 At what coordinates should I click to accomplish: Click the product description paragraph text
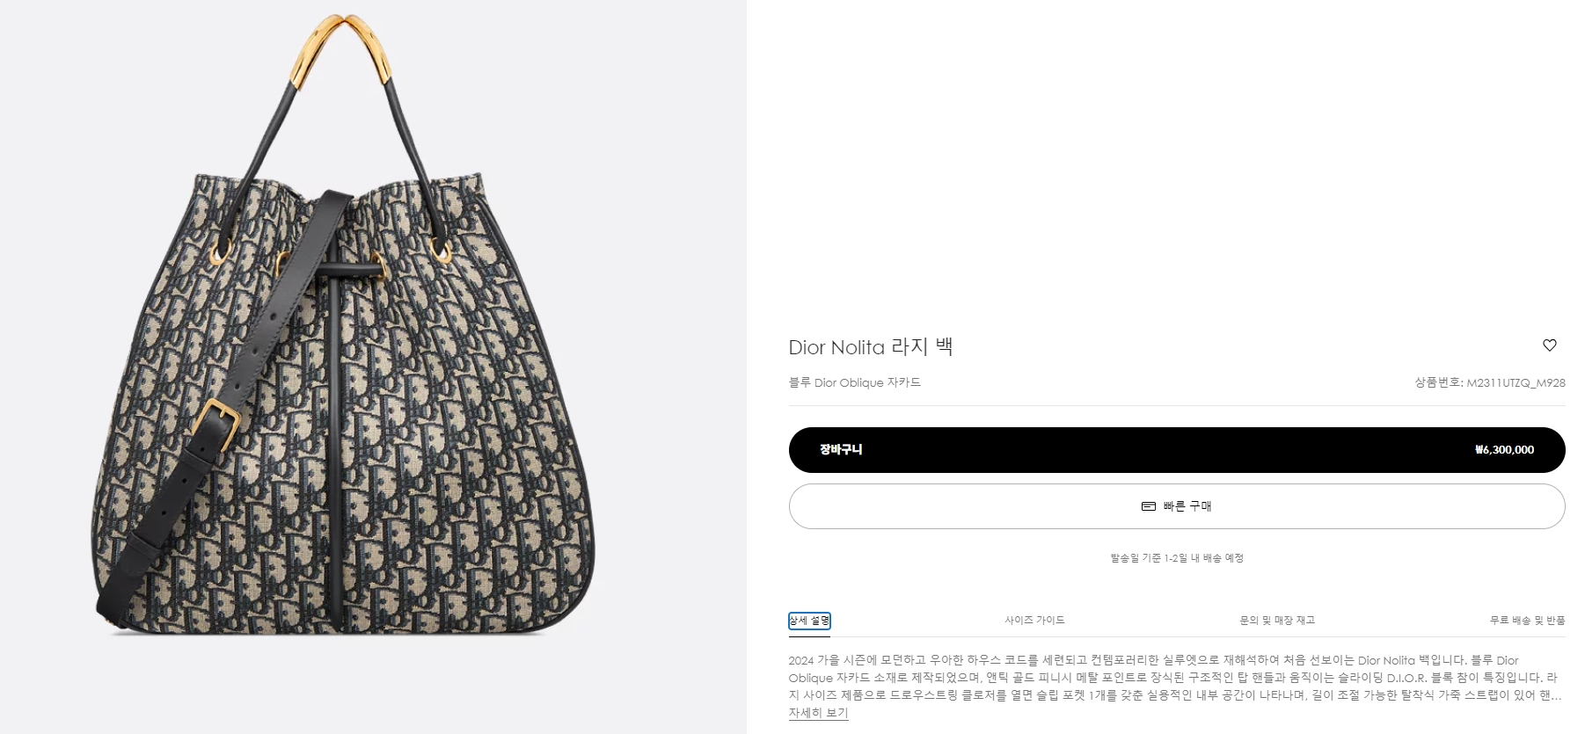point(1175,678)
